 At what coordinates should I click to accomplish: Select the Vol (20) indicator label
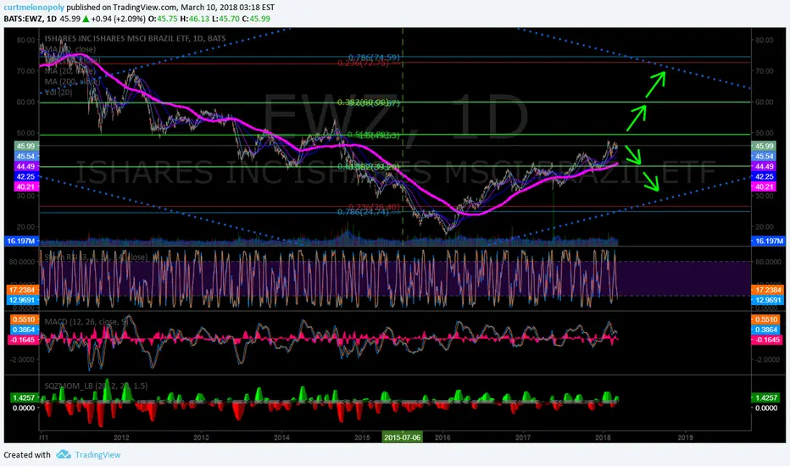(x=58, y=92)
